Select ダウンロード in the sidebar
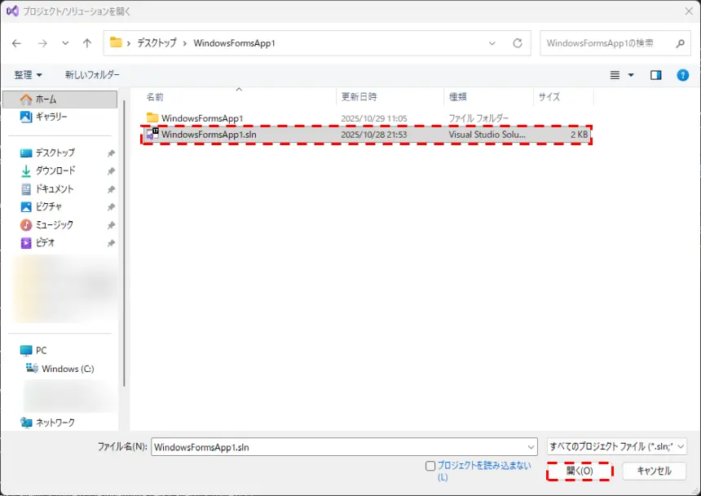The height and width of the screenshot is (496, 701). pyautogui.click(x=55, y=170)
